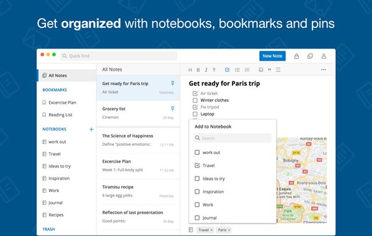Open the notebook selector icon beside tags
The height and width of the screenshot is (236, 372).
tap(191, 230)
